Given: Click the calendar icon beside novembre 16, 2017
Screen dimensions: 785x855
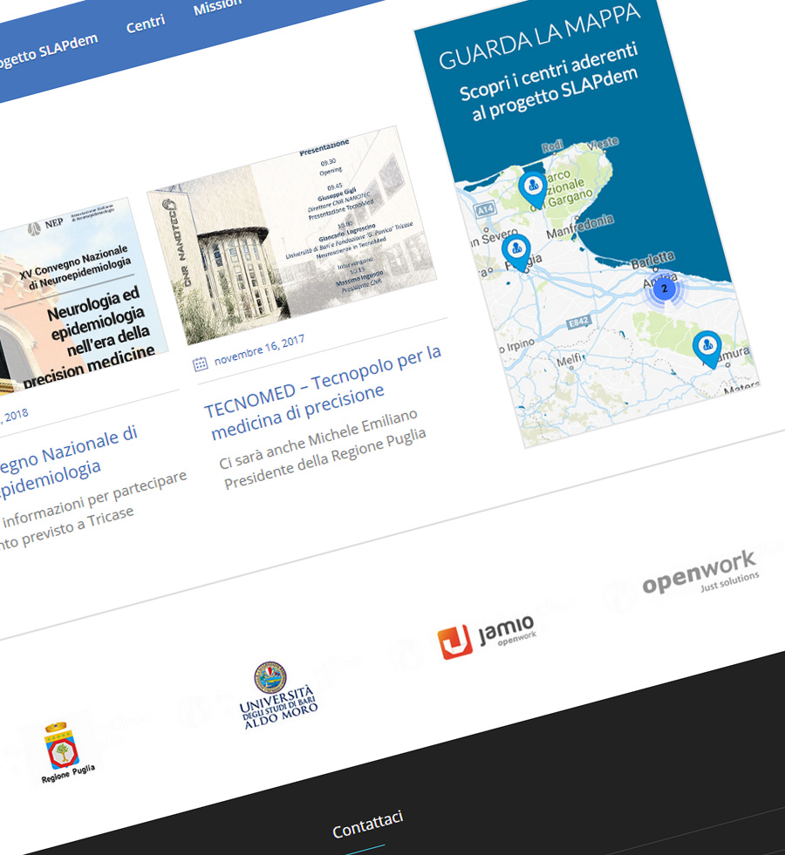Looking at the screenshot, I should coord(201,363).
